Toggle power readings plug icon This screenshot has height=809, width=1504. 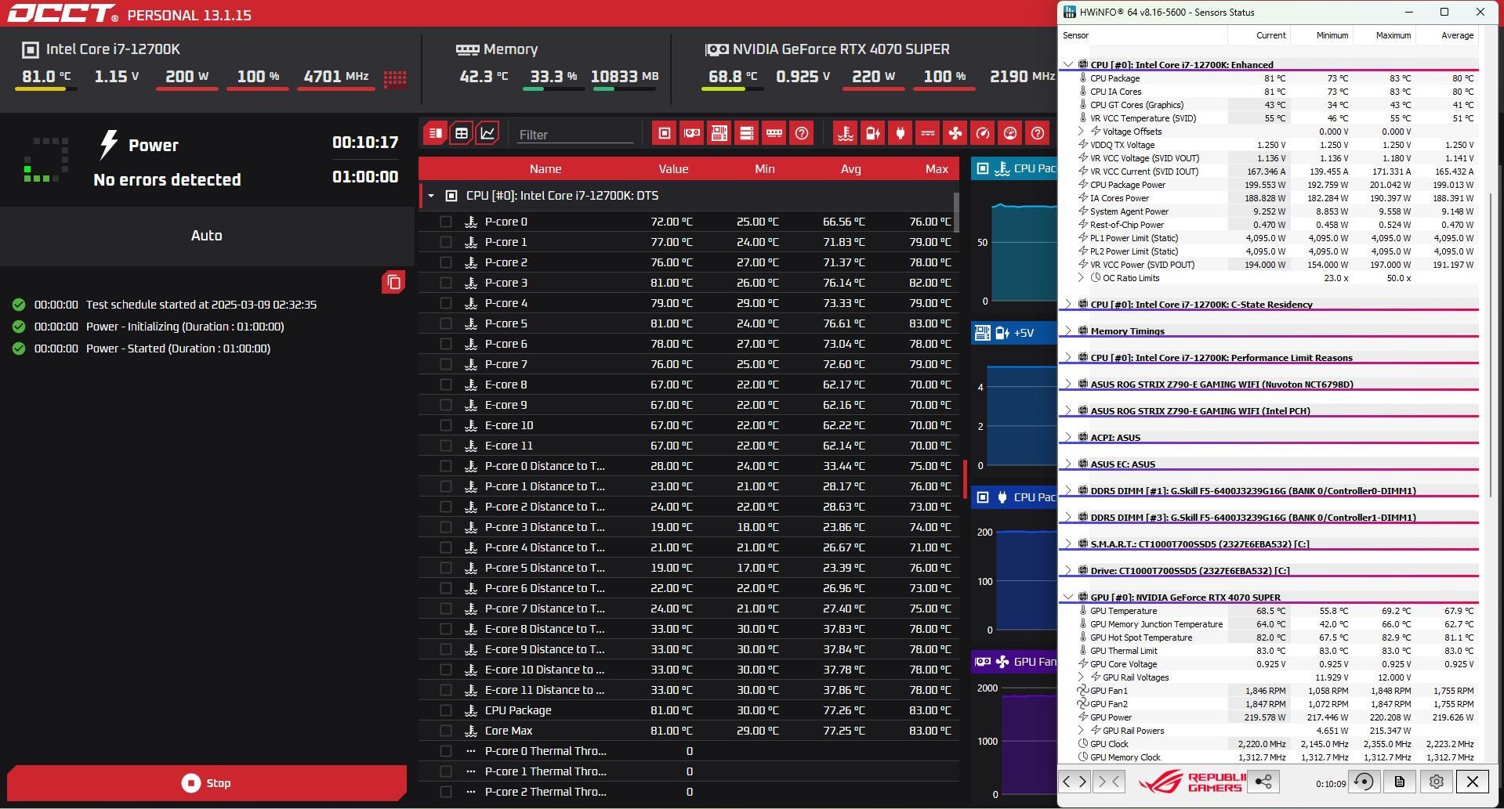tap(900, 133)
